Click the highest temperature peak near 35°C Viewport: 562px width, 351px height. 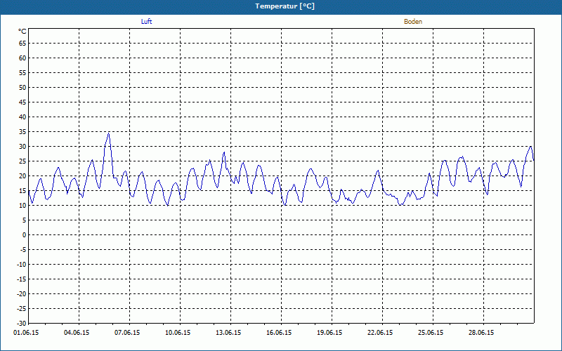tap(109, 133)
